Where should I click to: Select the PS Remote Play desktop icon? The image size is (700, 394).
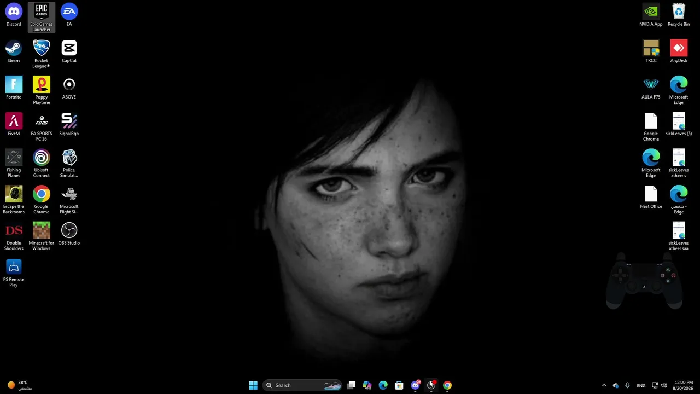pos(14,274)
